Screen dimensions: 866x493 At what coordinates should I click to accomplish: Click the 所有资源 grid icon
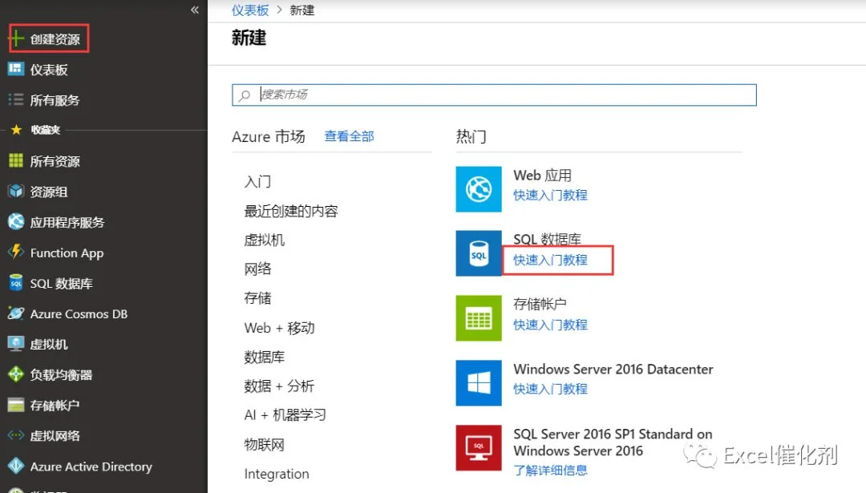click(16, 160)
